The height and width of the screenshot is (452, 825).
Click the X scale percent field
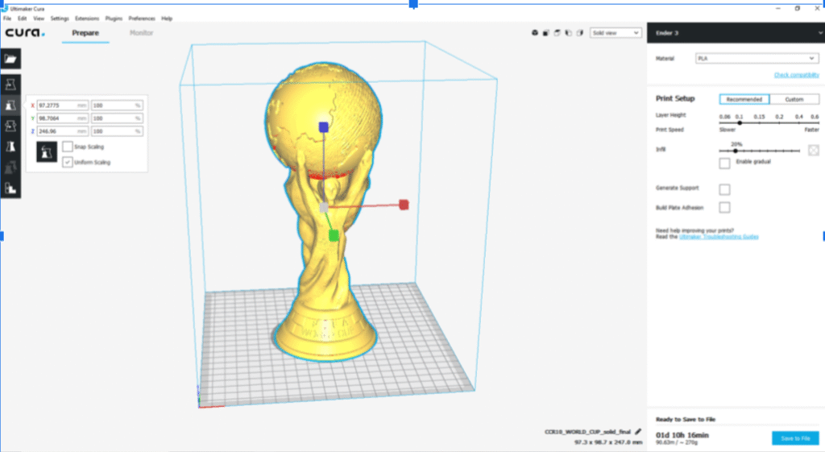(x=117, y=106)
